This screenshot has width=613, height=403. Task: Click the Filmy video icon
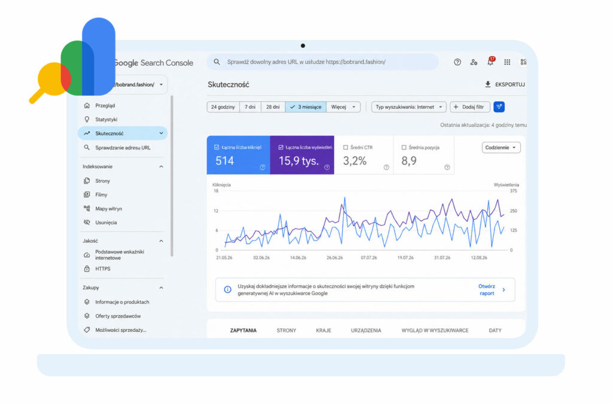click(x=87, y=194)
